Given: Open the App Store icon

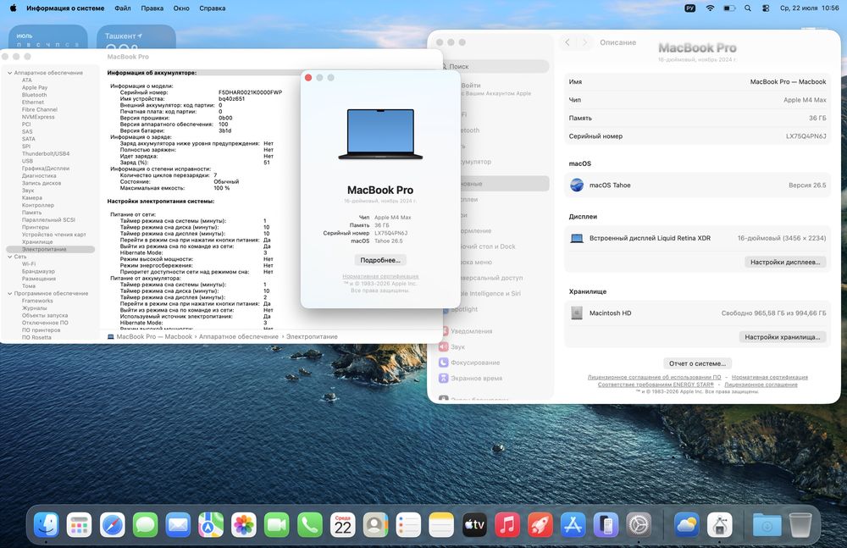Looking at the screenshot, I should (x=573, y=525).
